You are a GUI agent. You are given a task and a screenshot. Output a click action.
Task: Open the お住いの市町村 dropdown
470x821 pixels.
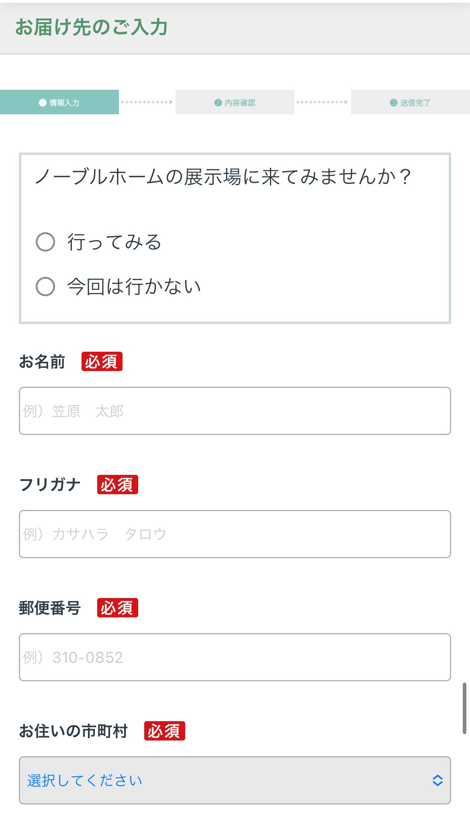point(235,780)
